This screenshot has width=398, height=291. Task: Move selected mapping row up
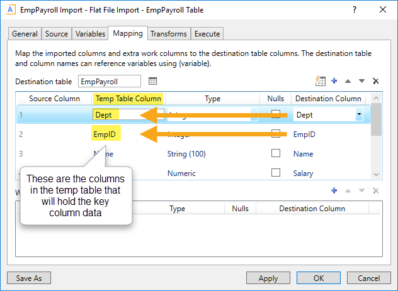click(348, 81)
